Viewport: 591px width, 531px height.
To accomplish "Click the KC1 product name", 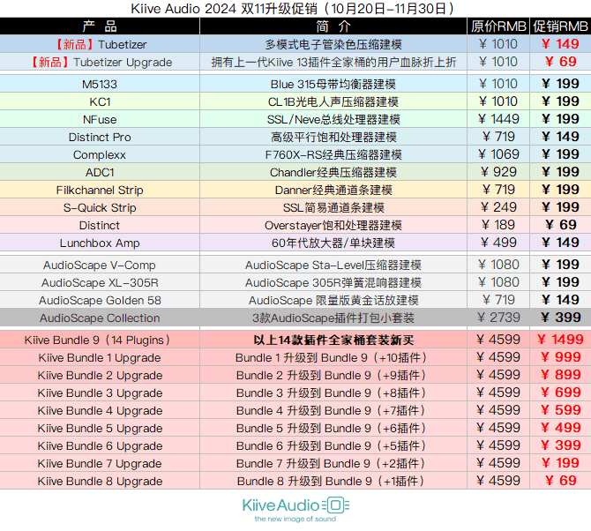I will tap(100, 101).
